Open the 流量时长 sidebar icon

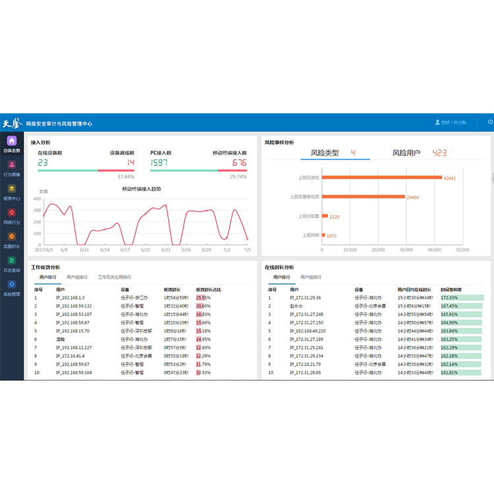(x=12, y=236)
